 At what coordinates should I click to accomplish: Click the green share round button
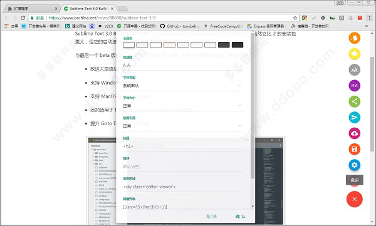click(354, 101)
